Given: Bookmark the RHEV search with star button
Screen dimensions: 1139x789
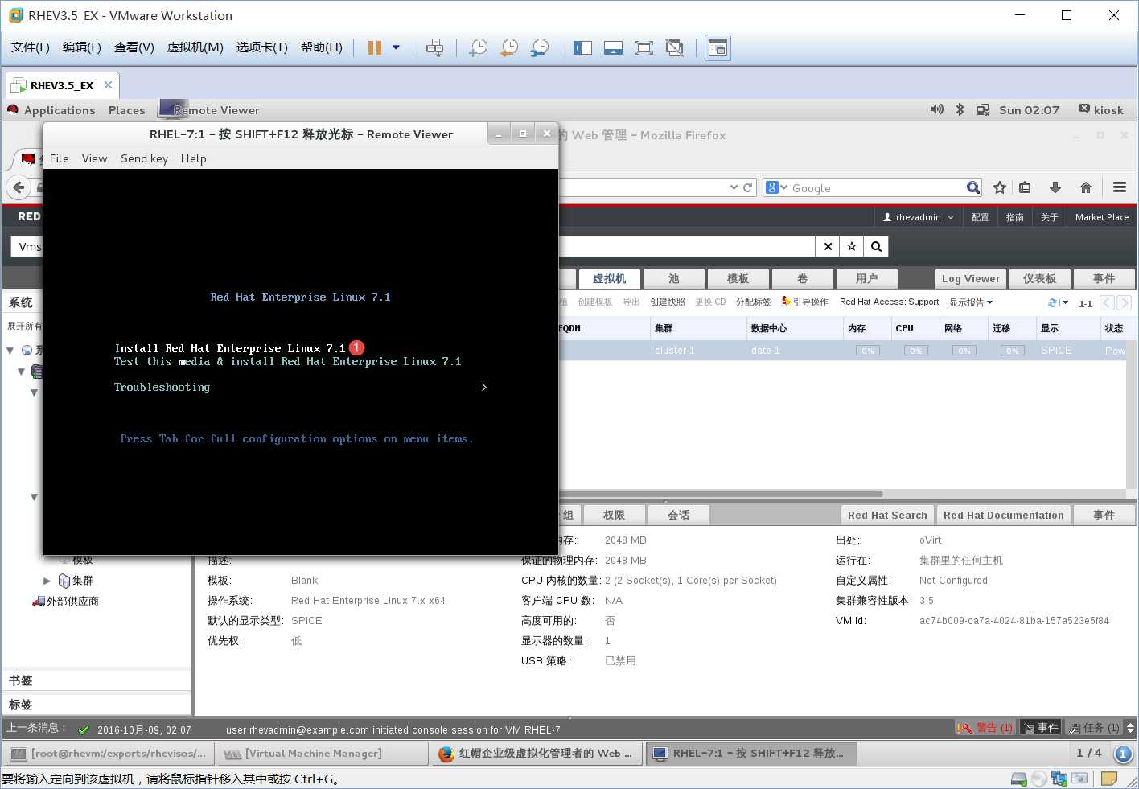Looking at the screenshot, I should coord(852,247).
